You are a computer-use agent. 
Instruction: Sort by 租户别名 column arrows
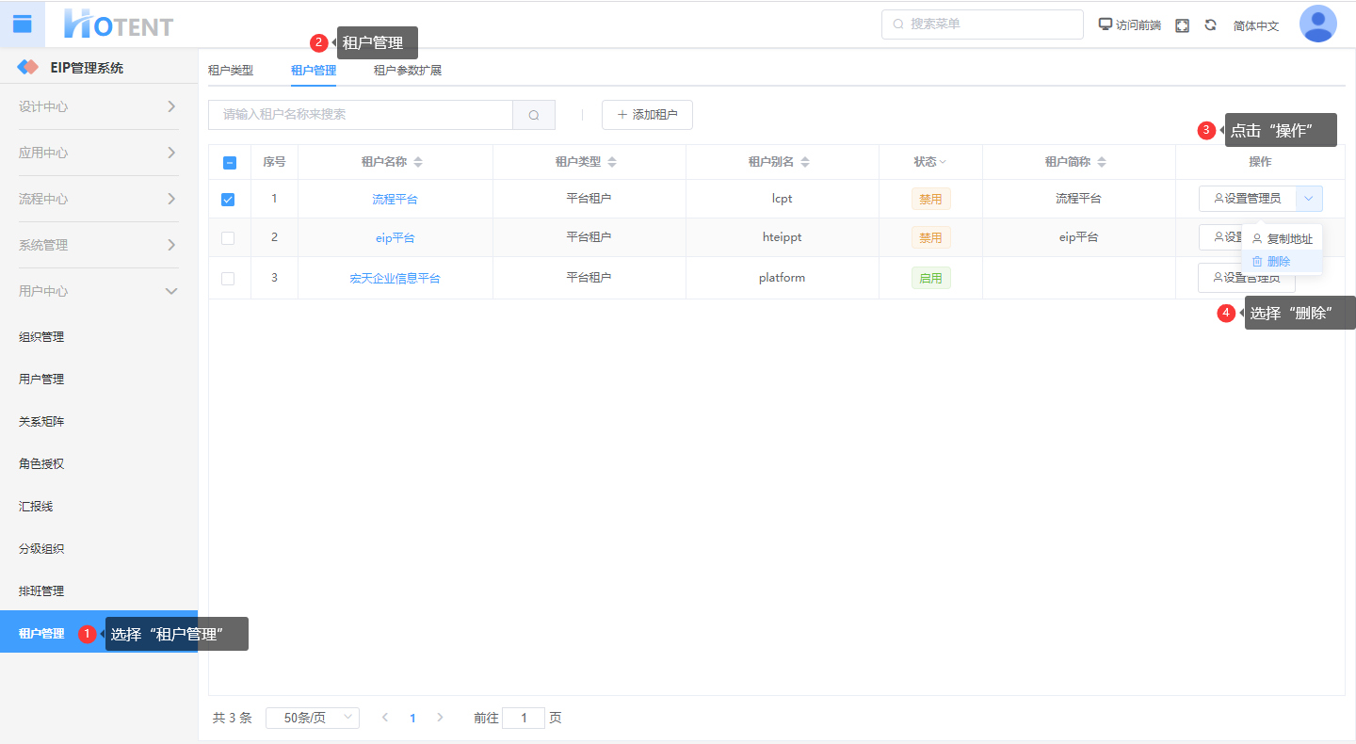[x=805, y=162]
